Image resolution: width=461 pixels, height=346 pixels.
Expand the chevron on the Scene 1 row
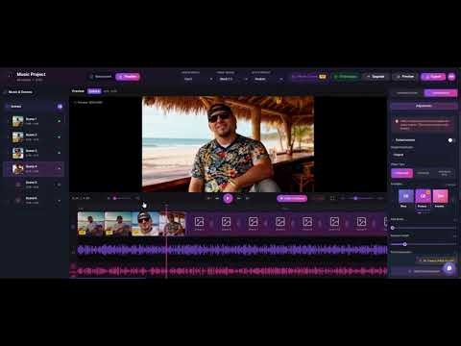pyautogui.click(x=59, y=121)
